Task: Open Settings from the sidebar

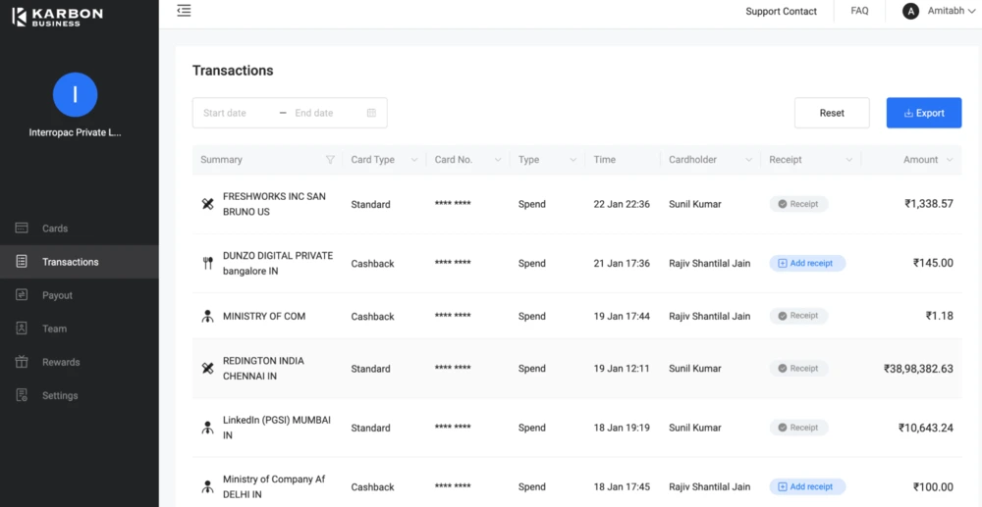Action: click(x=79, y=395)
